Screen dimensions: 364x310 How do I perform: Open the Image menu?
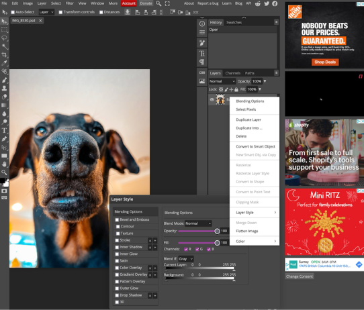pos(28,3)
